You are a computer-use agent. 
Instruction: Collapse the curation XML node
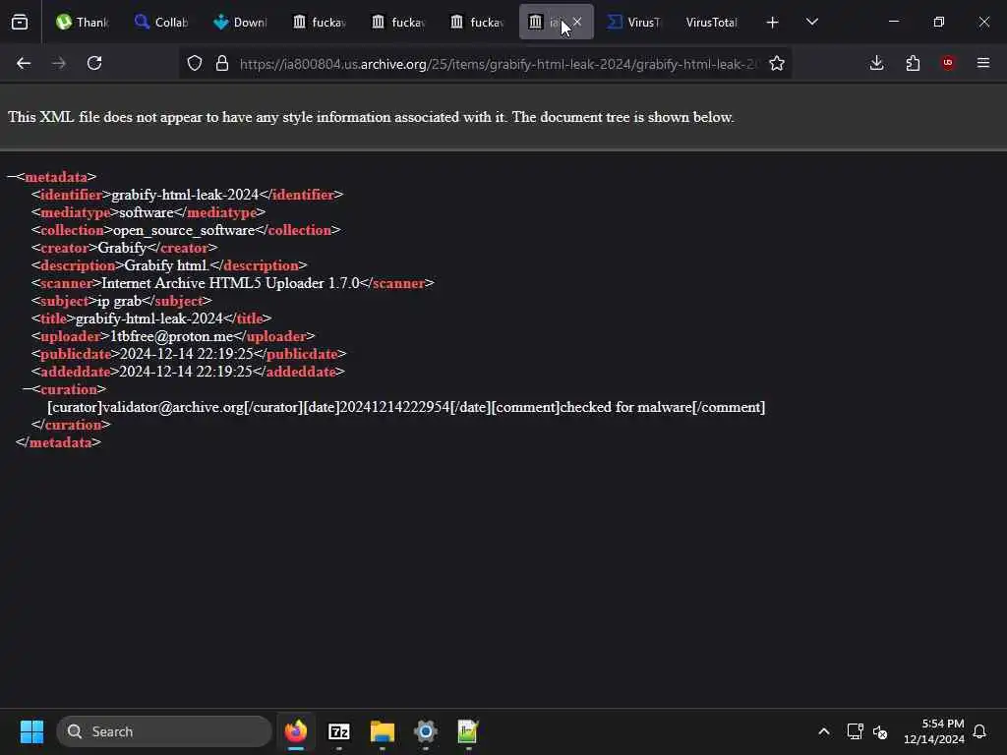pos(27,389)
